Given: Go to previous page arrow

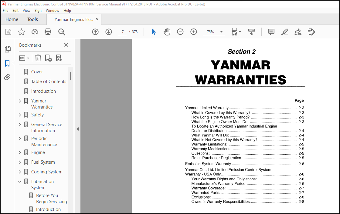Looking at the screenshot, I should (95, 32).
